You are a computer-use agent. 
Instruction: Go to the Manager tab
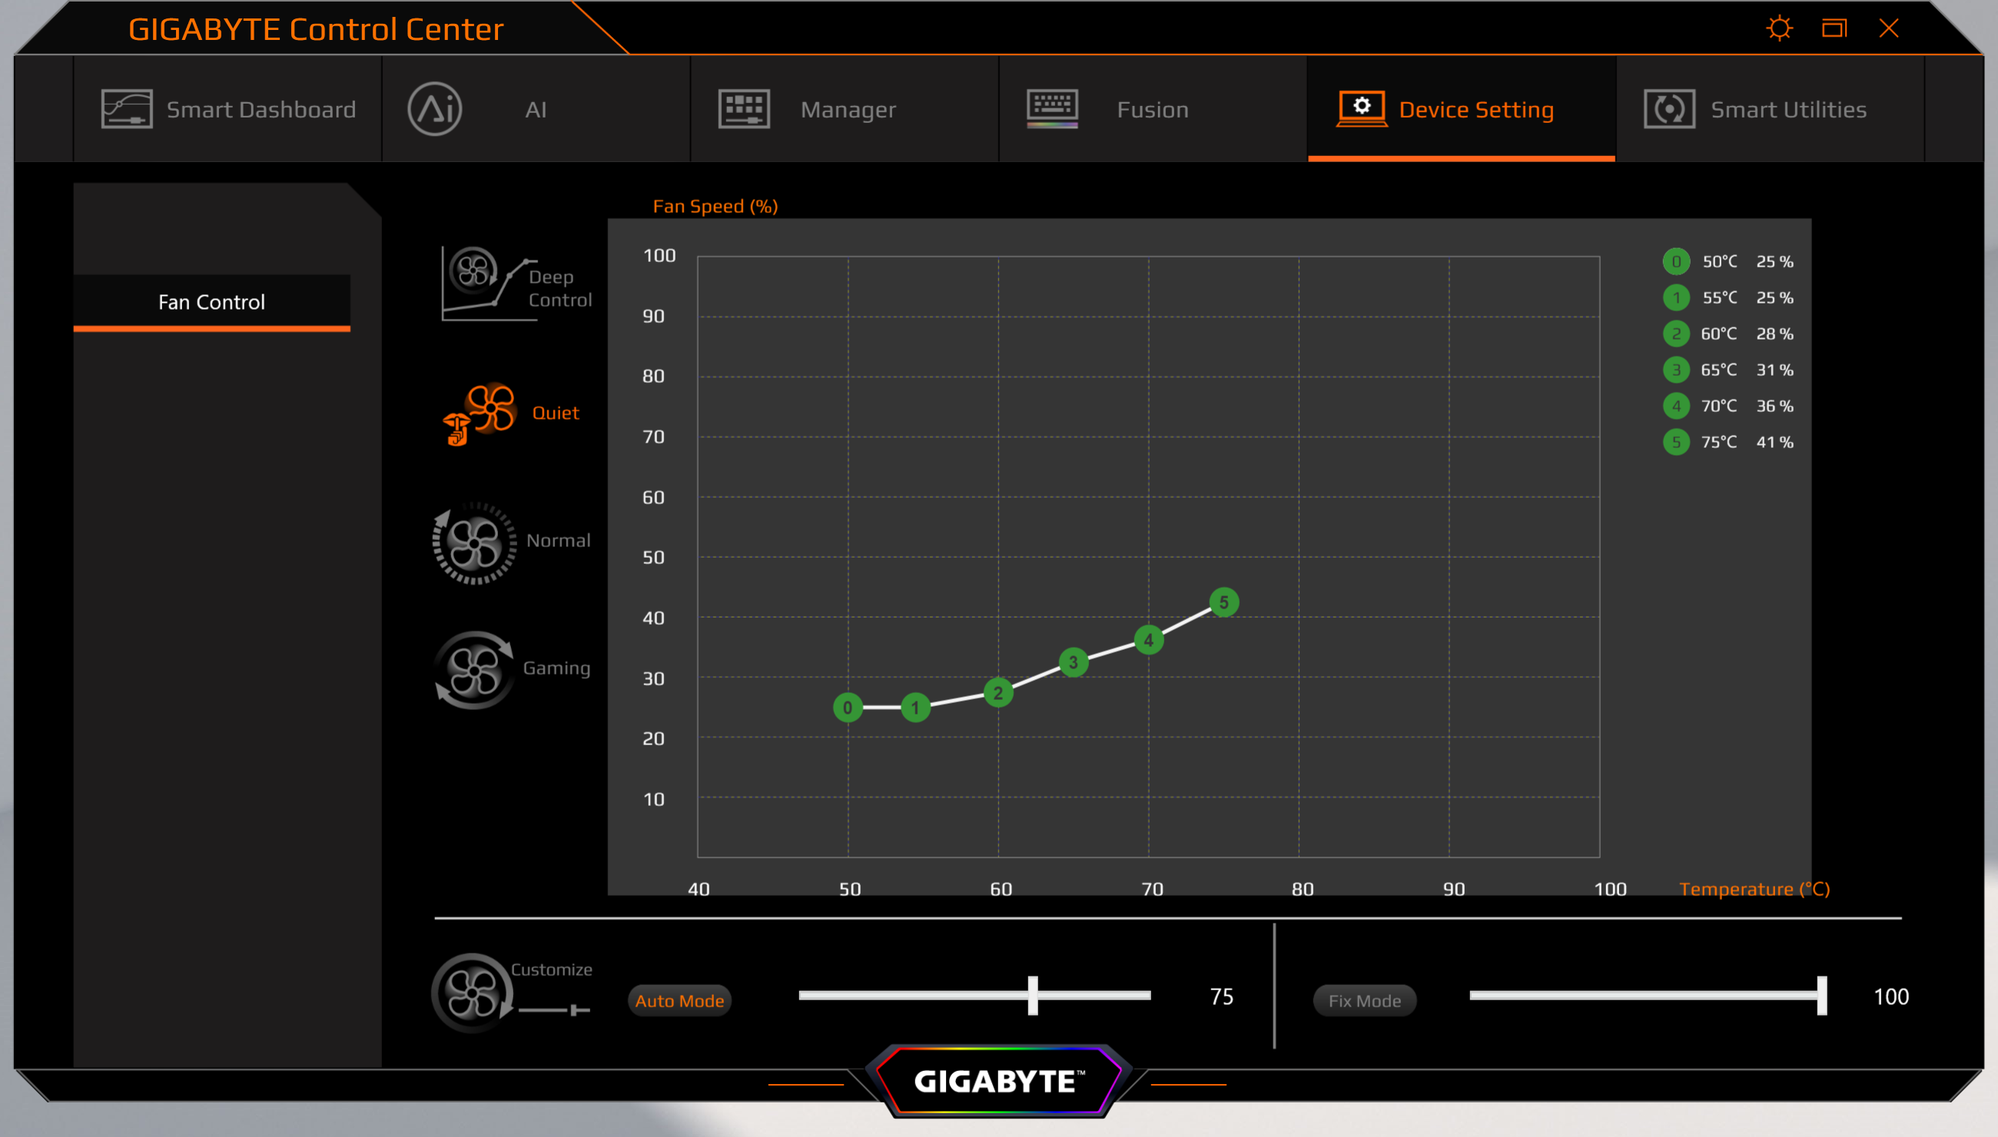848,109
